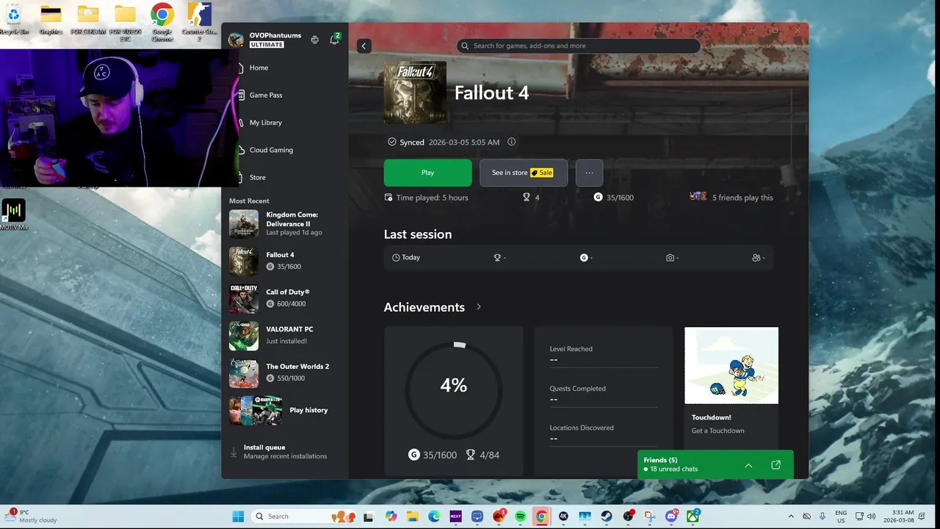Image resolution: width=940 pixels, height=529 pixels.
Task: Open Call of Duty in Most Recent
Action: (285, 298)
